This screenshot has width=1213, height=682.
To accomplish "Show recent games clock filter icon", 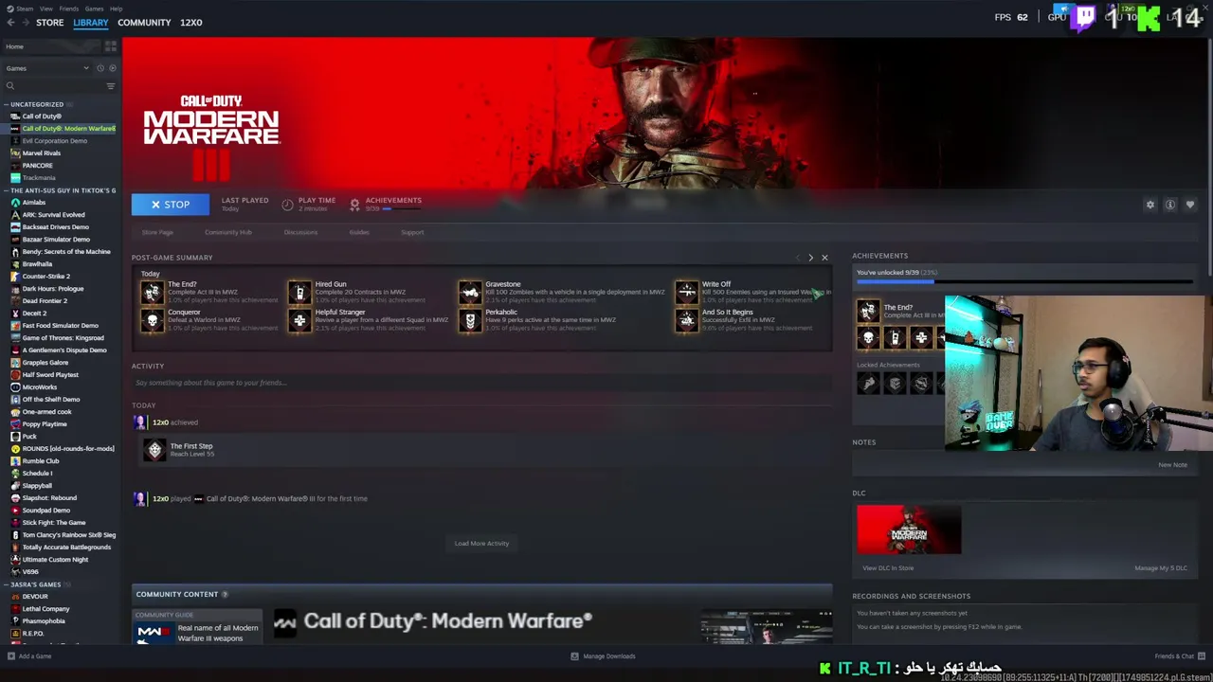I will point(100,68).
